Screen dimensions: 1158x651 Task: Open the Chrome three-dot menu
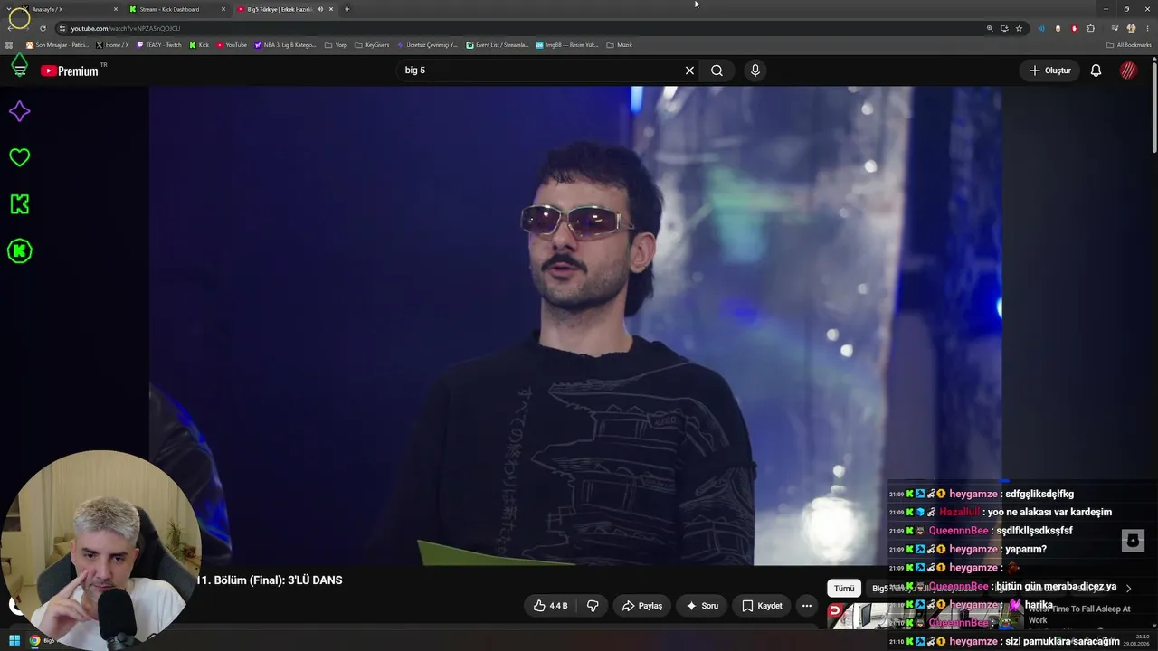[x=1147, y=28]
